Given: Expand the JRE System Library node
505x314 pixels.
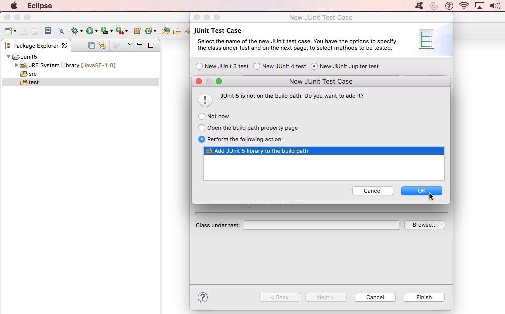Looking at the screenshot, I should click(x=16, y=65).
